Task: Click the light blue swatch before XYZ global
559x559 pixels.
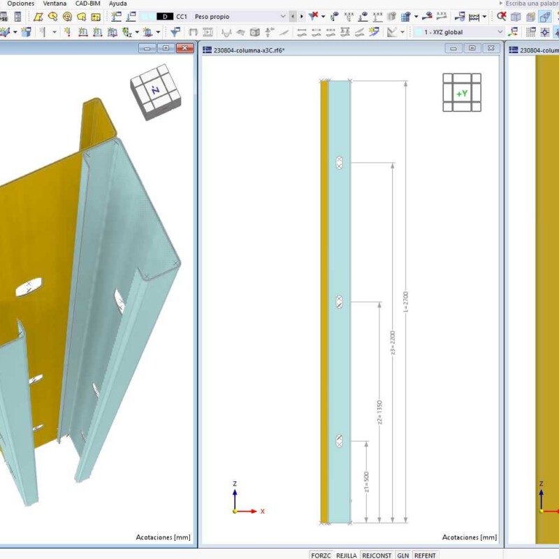Action: coord(419,32)
